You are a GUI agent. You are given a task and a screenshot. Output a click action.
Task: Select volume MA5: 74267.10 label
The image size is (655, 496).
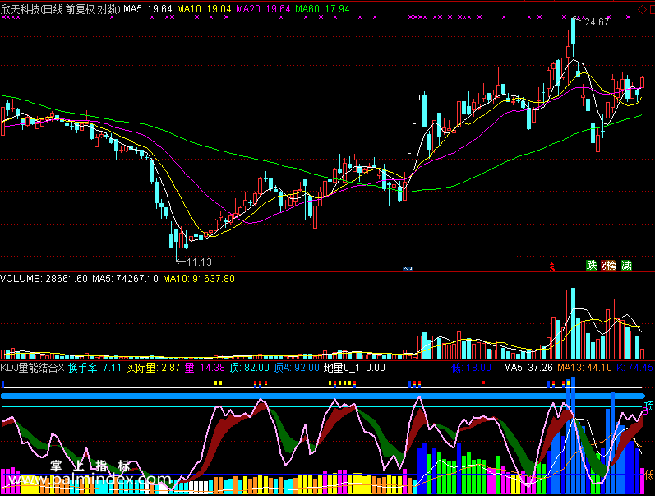(x=125, y=279)
